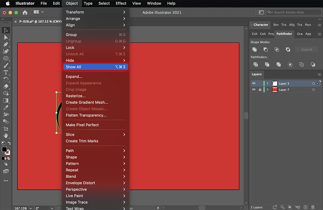Screen dimensions: 323x210
Task: Select the Hand tool
Action: [6, 136]
